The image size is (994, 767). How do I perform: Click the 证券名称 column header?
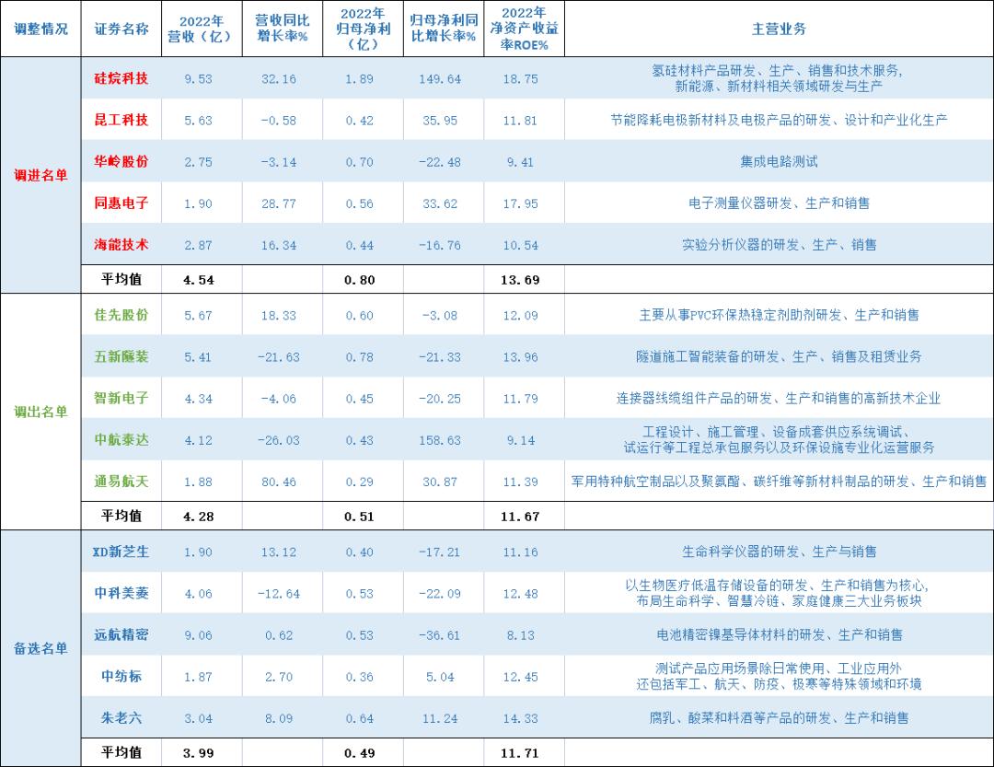pos(121,29)
